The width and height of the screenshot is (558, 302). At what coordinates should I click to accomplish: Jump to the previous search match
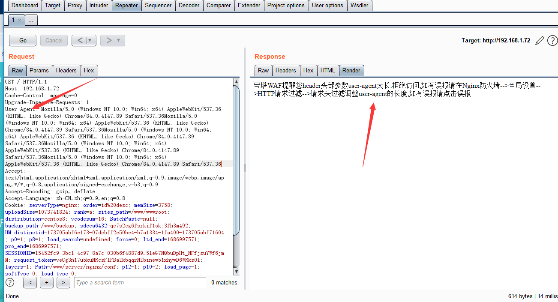[x=30, y=282]
